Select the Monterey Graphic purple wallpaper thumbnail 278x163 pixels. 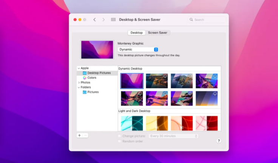point(132,81)
